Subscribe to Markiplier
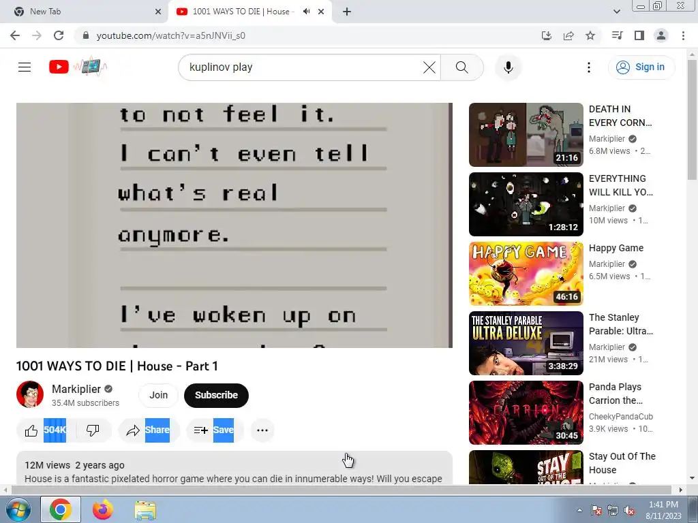This screenshot has width=698, height=523. pyautogui.click(x=216, y=395)
